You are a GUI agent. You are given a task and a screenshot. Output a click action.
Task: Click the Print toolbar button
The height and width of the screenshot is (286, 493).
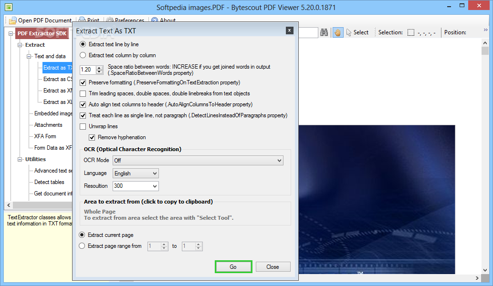click(x=89, y=20)
